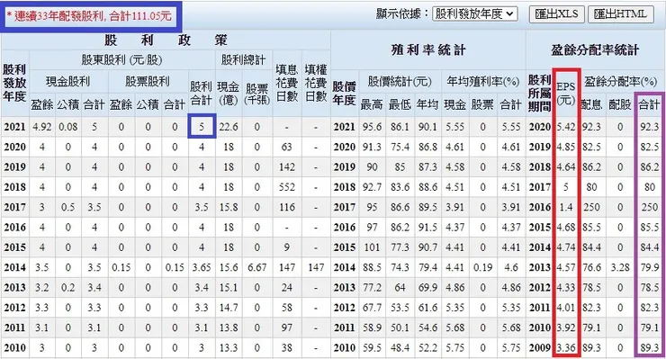The image size is (666, 359).
Task: Click the 0.19 stock yield cell
Action: (482, 267)
